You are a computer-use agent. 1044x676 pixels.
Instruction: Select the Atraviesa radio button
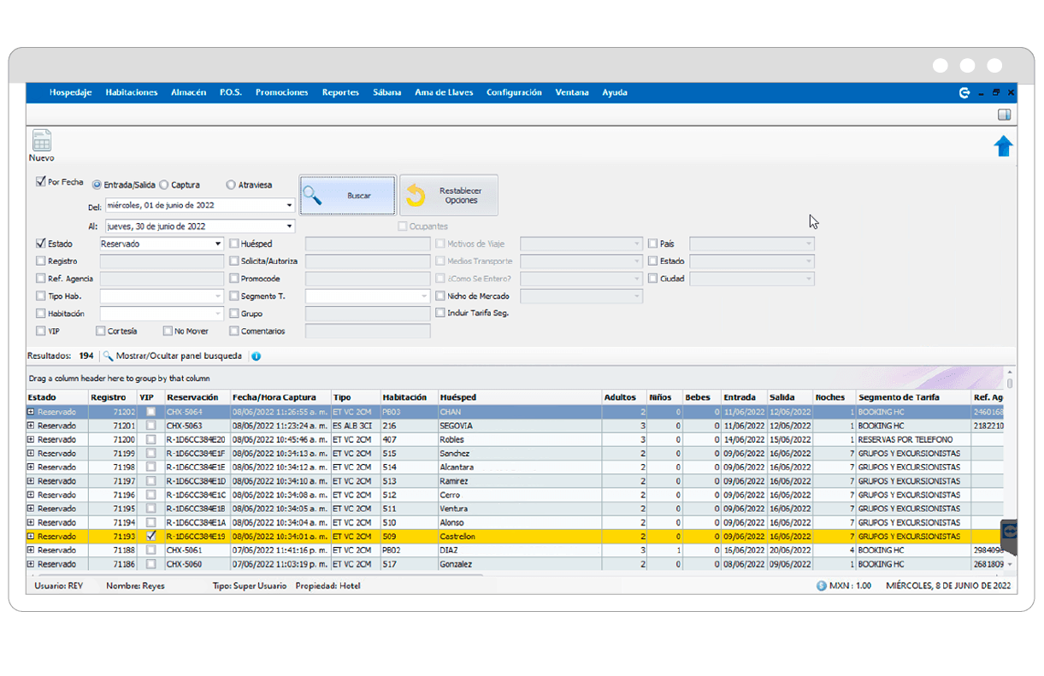coord(231,185)
